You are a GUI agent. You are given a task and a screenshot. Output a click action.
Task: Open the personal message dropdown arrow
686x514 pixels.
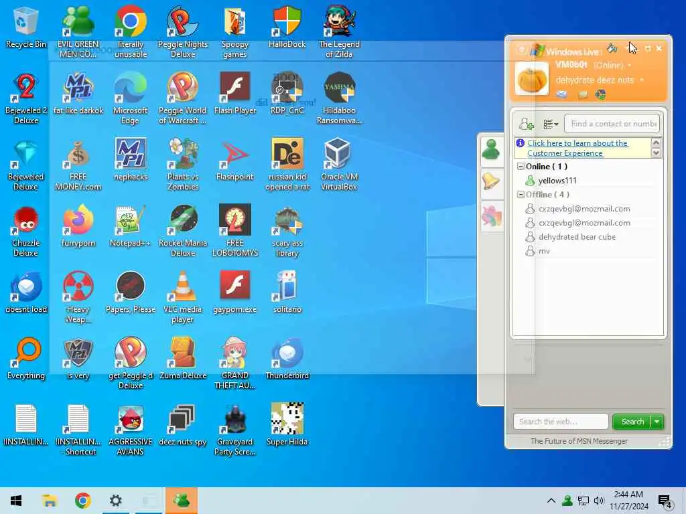[x=641, y=80]
